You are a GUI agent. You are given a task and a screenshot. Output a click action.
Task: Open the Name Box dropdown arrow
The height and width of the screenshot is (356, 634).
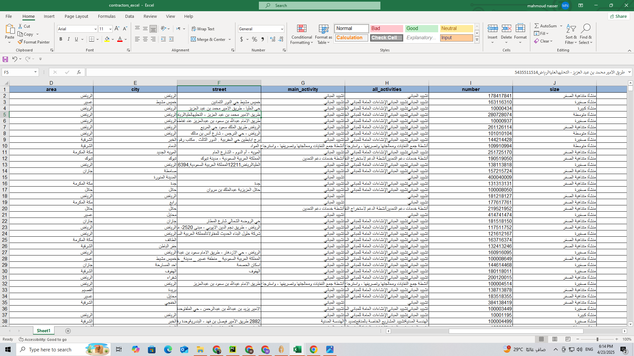coord(35,72)
